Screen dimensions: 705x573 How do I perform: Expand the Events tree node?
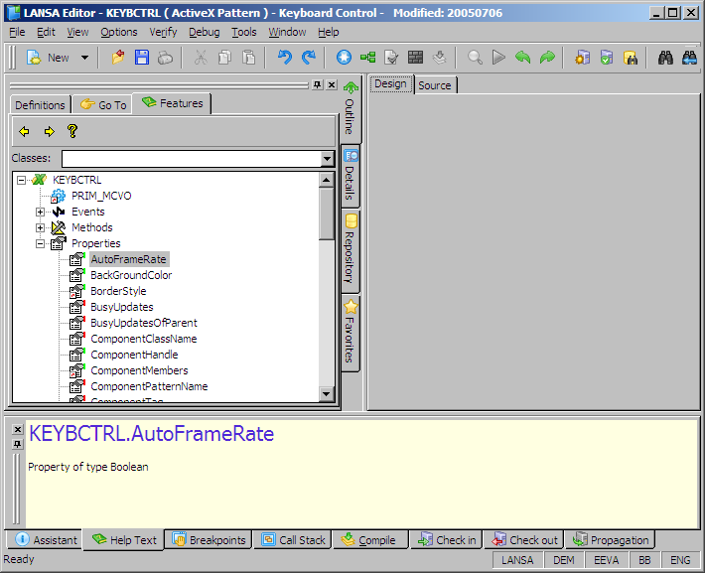pos(41,212)
